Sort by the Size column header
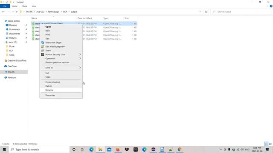Screen dimensions: 273x153 [131, 18]
